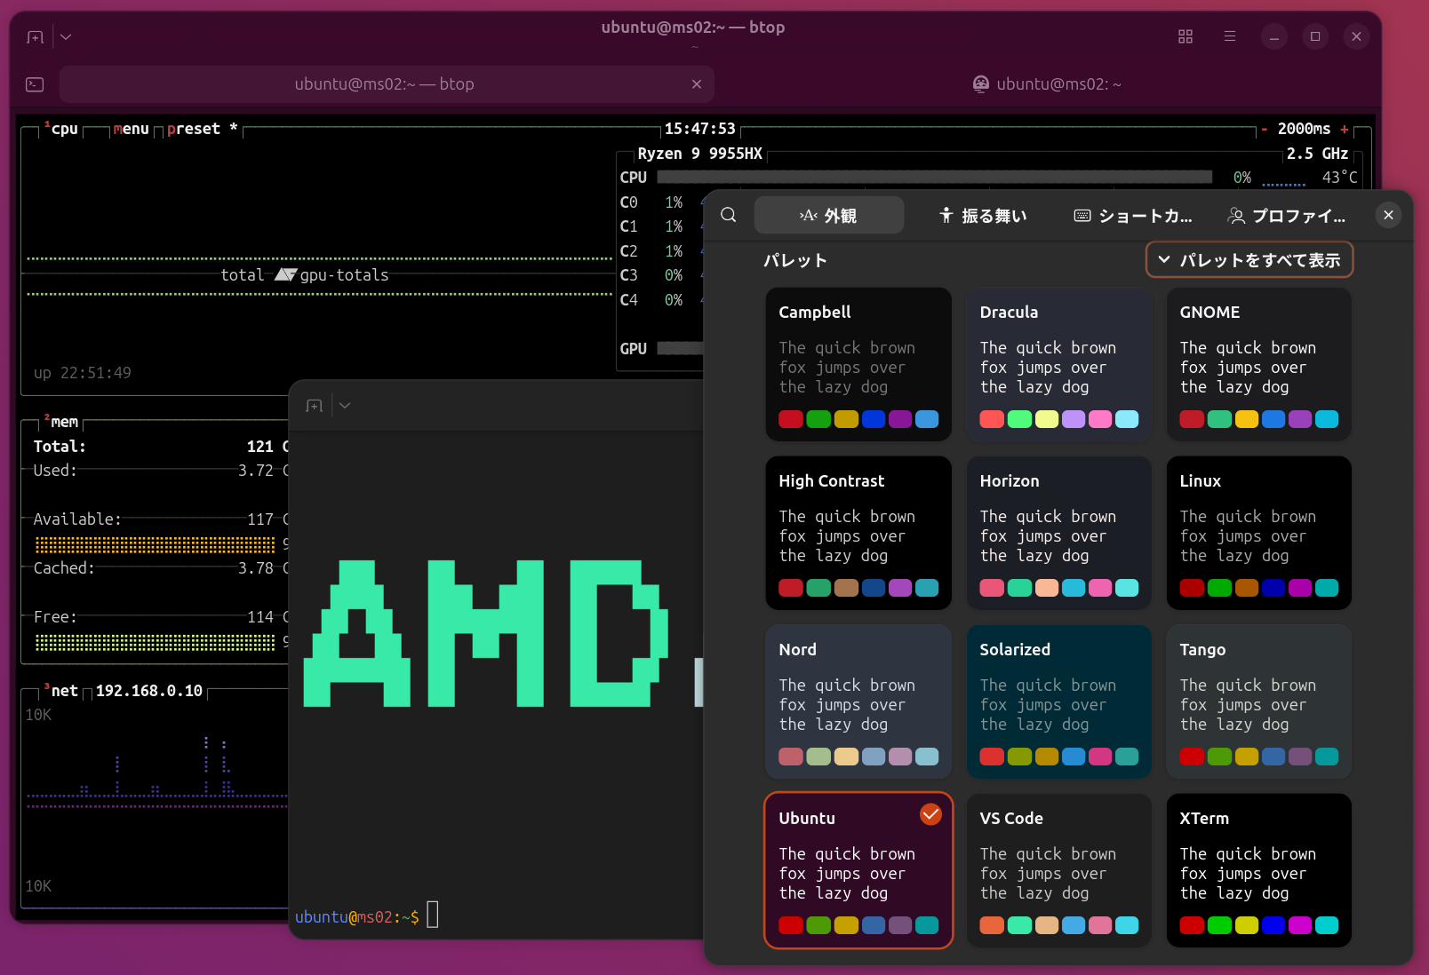The width and height of the screenshot is (1429, 975).
Task: Click the red swatch in the Campbell palette
Action: click(791, 419)
